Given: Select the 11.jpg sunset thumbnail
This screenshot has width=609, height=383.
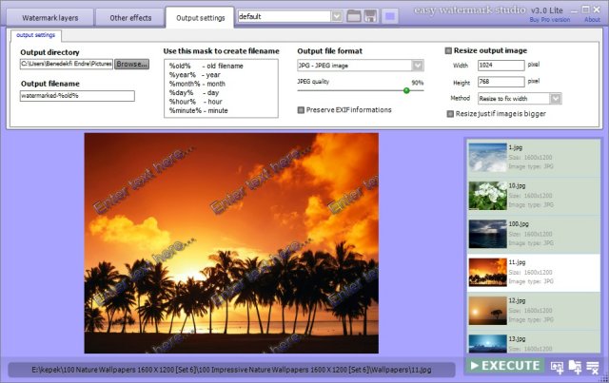Looking at the screenshot, I should pyautogui.click(x=487, y=273).
